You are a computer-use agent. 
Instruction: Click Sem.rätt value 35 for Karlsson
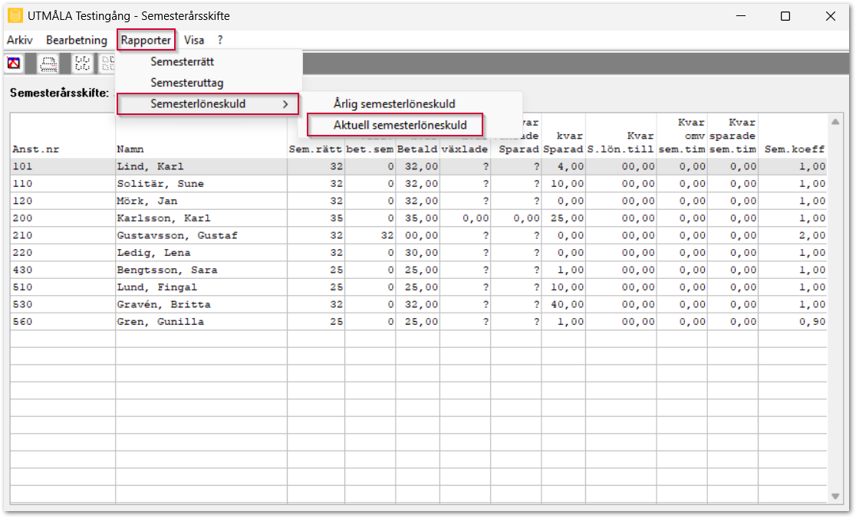336,218
